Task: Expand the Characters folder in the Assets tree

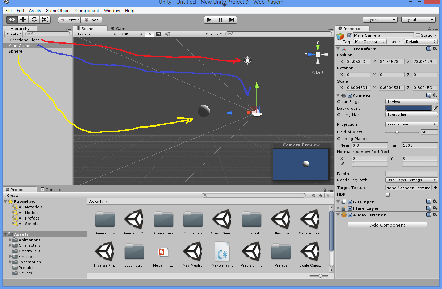Action: (10, 245)
